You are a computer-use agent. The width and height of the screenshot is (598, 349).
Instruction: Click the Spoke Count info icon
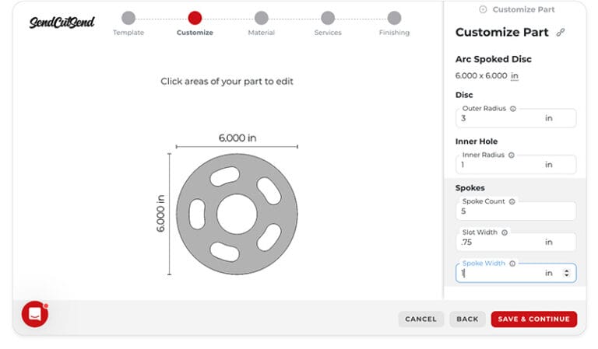(512, 201)
